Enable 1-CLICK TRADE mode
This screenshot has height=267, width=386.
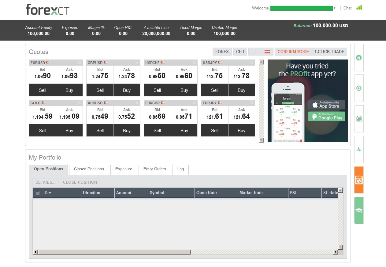pyautogui.click(x=329, y=52)
